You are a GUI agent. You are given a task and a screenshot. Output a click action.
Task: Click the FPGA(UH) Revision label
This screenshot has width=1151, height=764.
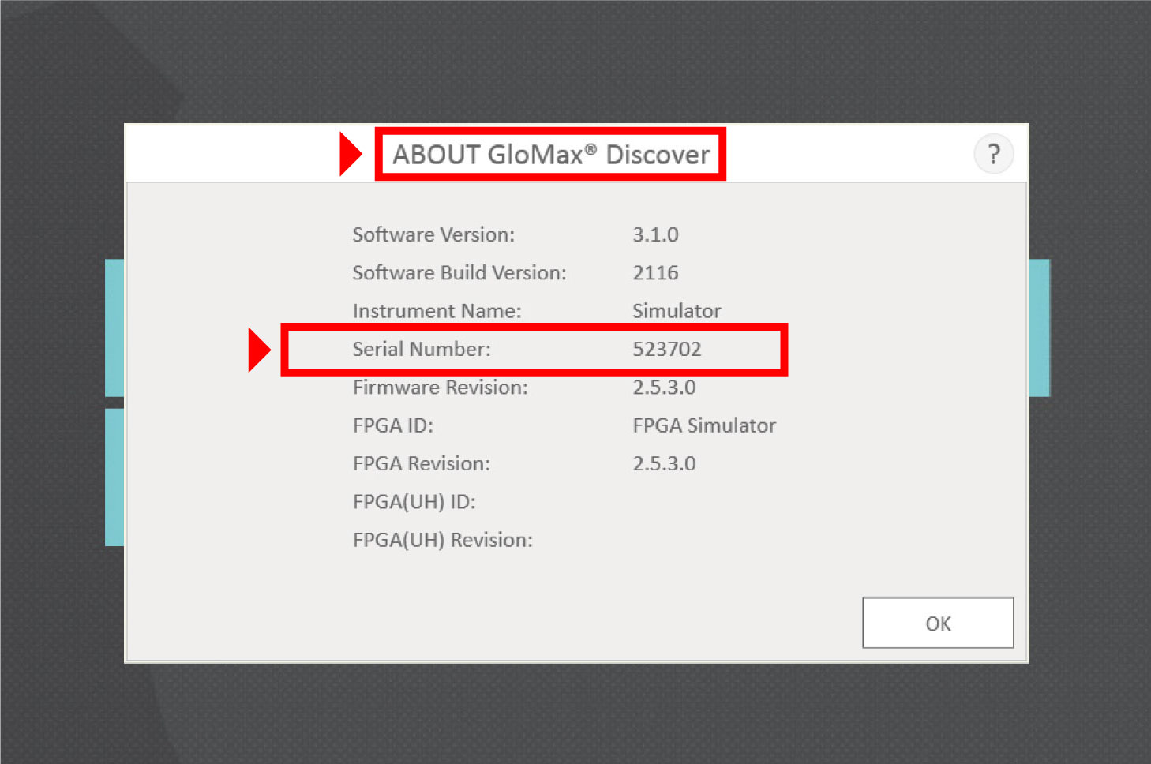(x=442, y=540)
